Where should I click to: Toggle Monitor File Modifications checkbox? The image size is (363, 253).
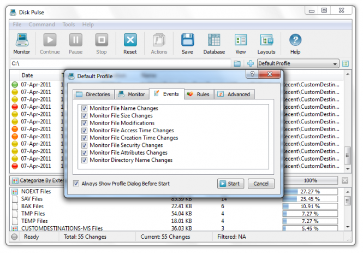tap(84, 123)
